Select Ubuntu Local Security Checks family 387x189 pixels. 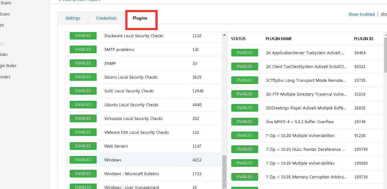pyautogui.click(x=131, y=105)
